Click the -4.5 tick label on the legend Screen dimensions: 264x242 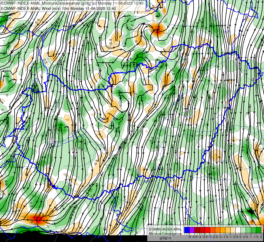tap(194, 237)
